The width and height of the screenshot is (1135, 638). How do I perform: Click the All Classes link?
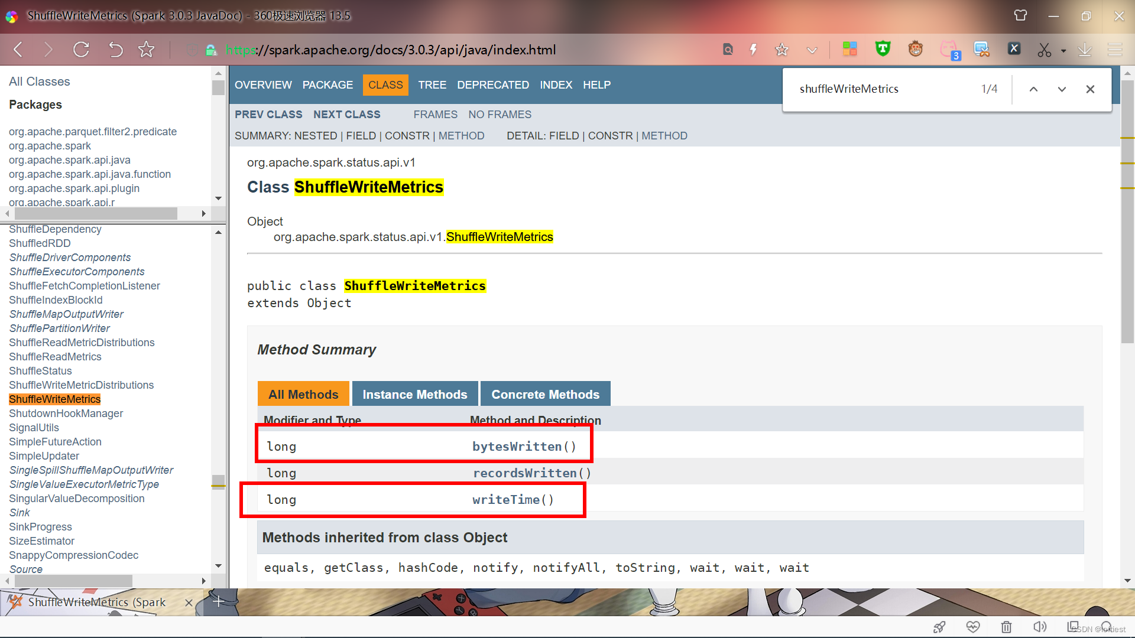[x=40, y=82]
